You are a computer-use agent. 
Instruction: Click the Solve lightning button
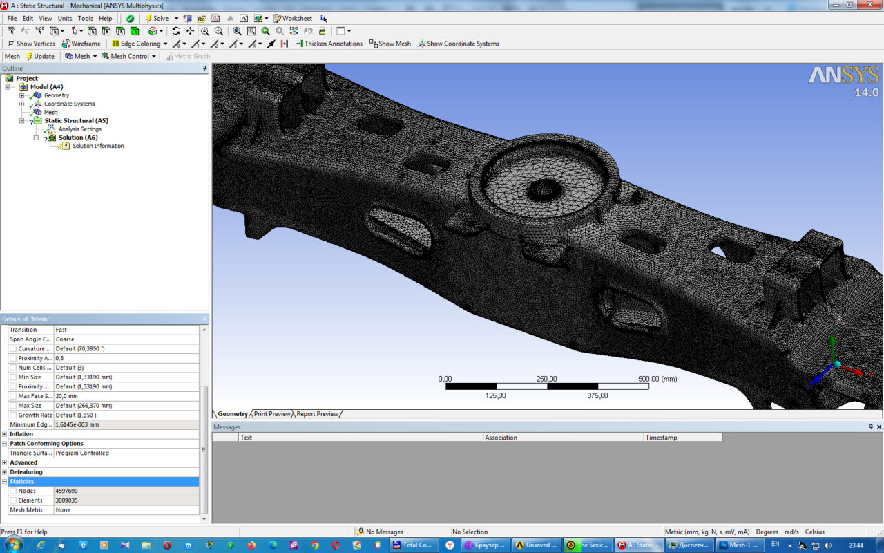[157, 19]
